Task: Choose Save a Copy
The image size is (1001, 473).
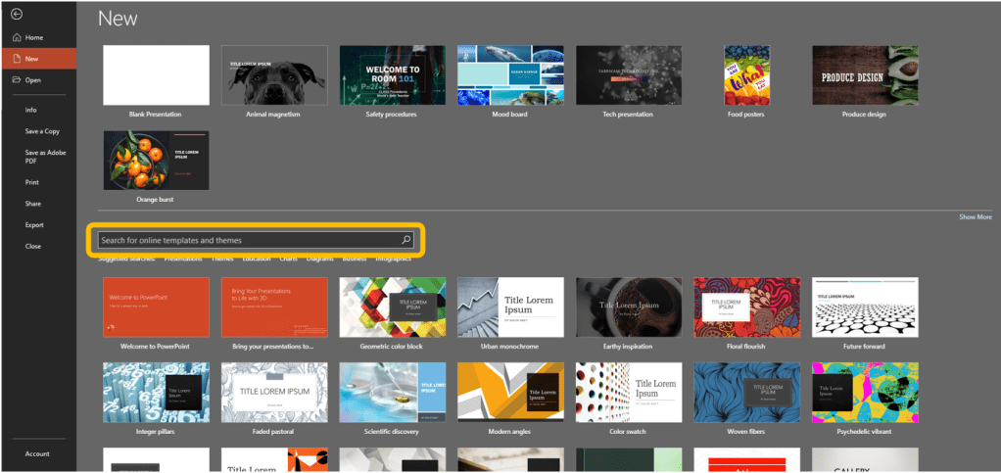Action: [42, 131]
